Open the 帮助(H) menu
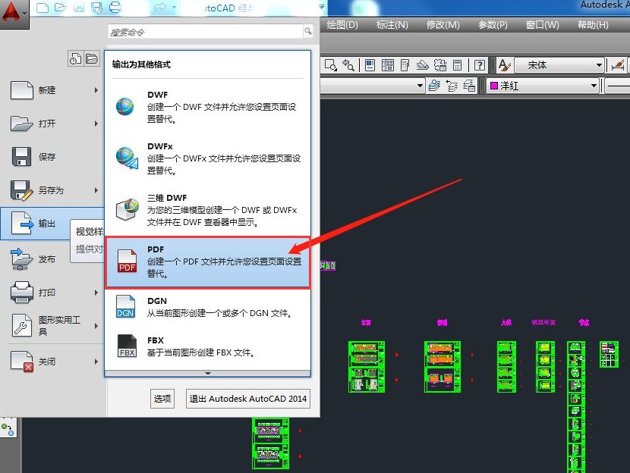Screen dimensions: 630x473 pyautogui.click(x=593, y=25)
